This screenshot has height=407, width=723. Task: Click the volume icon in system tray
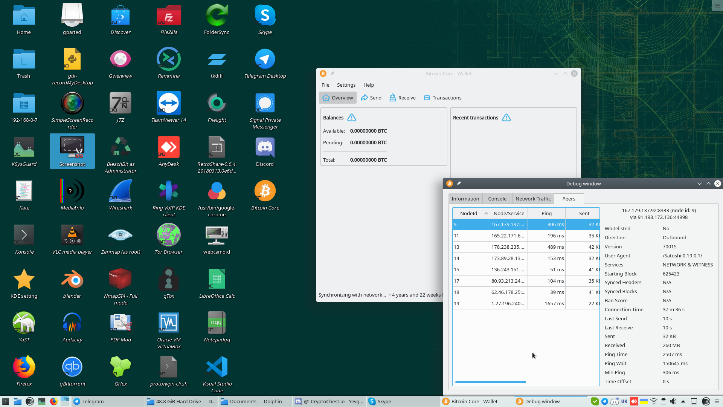(673, 401)
